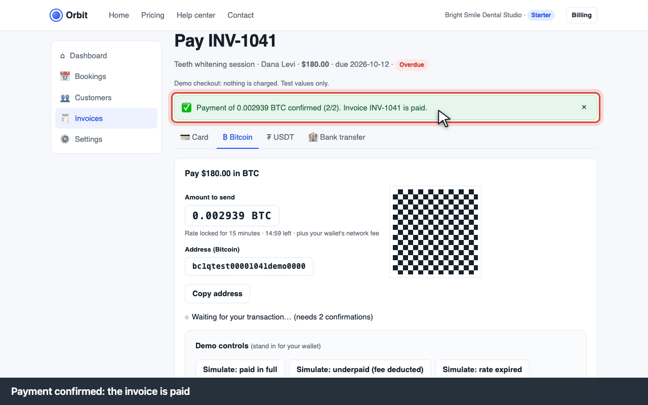Click the credit card icon on Card tab
Screen dimensions: 648x405
185,137
